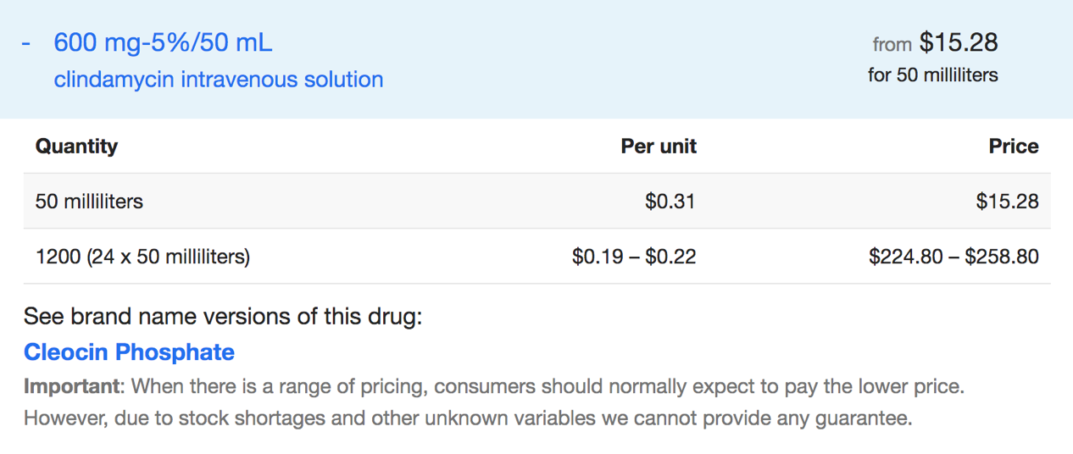1073x454 pixels.
Task: Open the Cleocin Phosphate brand link
Action: pyautogui.click(x=129, y=352)
